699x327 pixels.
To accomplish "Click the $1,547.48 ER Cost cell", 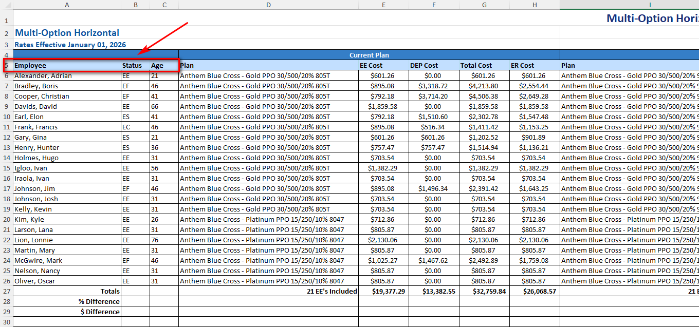I will 535,117.
